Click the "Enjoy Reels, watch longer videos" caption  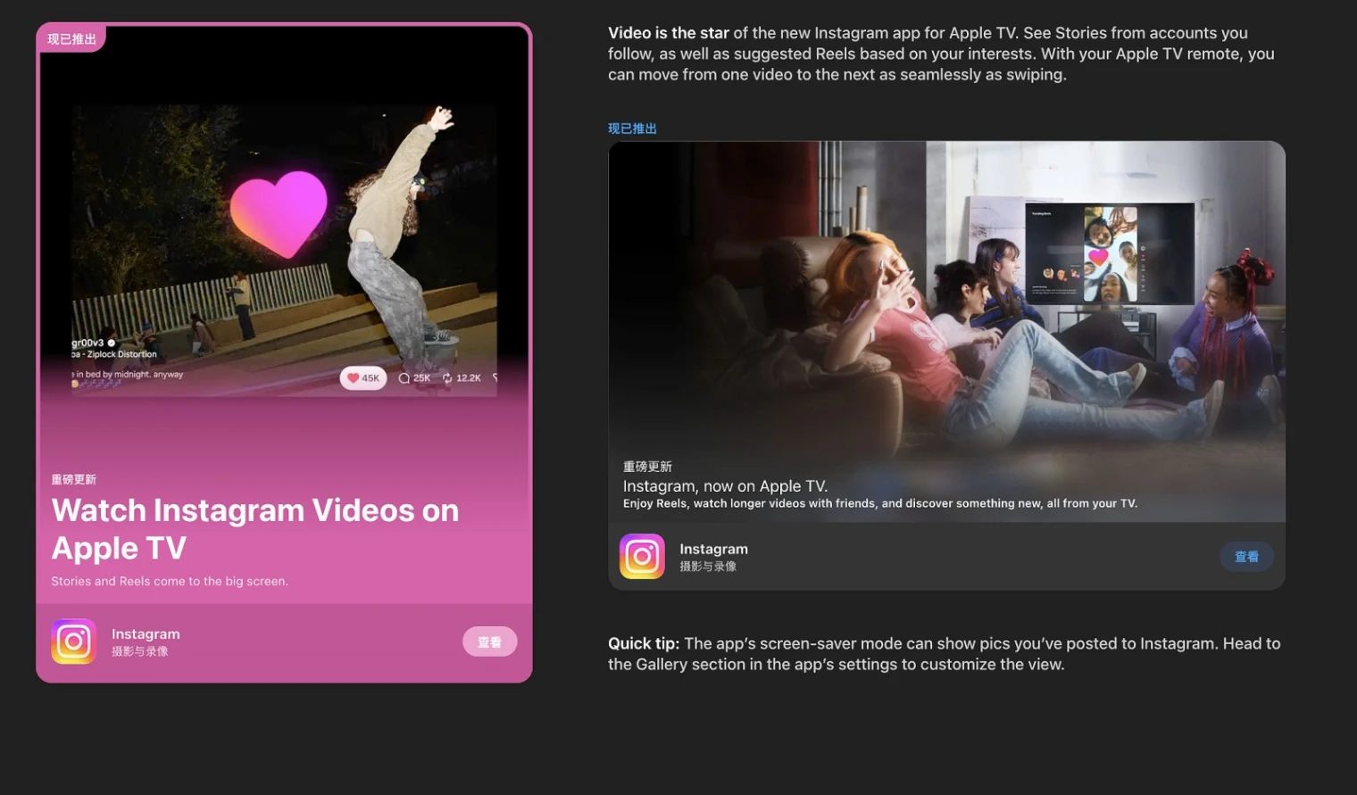tap(880, 503)
